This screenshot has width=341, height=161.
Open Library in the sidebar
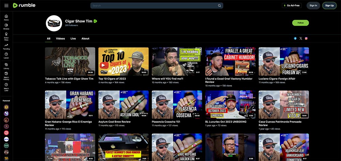[6, 66]
